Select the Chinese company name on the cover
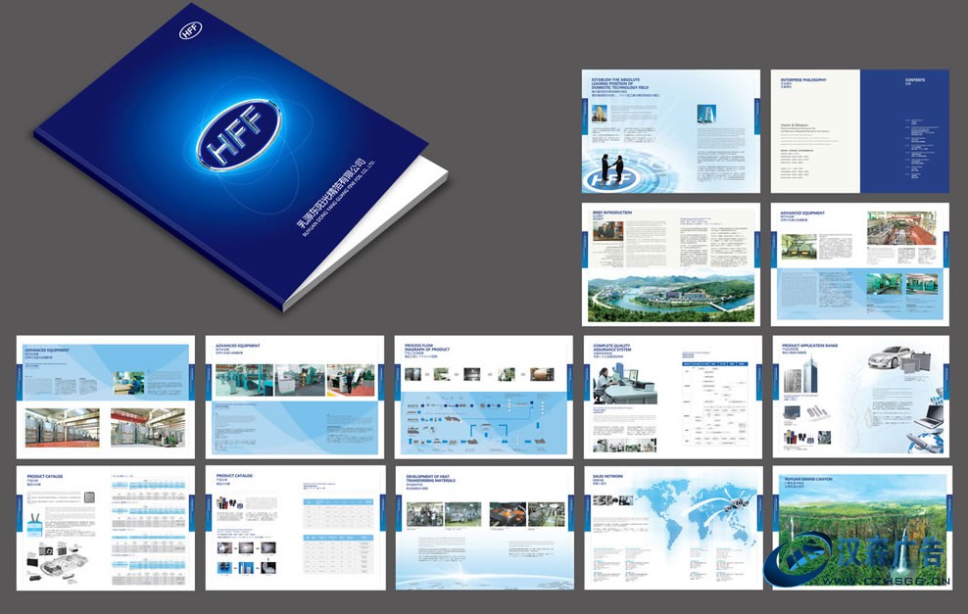This screenshot has width=968, height=614. click(333, 195)
